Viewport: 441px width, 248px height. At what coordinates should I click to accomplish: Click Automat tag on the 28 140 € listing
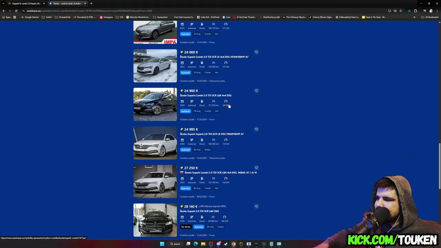tap(198, 227)
